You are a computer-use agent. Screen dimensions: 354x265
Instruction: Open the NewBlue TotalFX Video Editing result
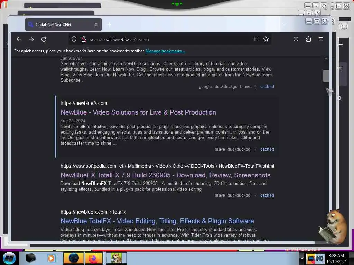click(157, 221)
